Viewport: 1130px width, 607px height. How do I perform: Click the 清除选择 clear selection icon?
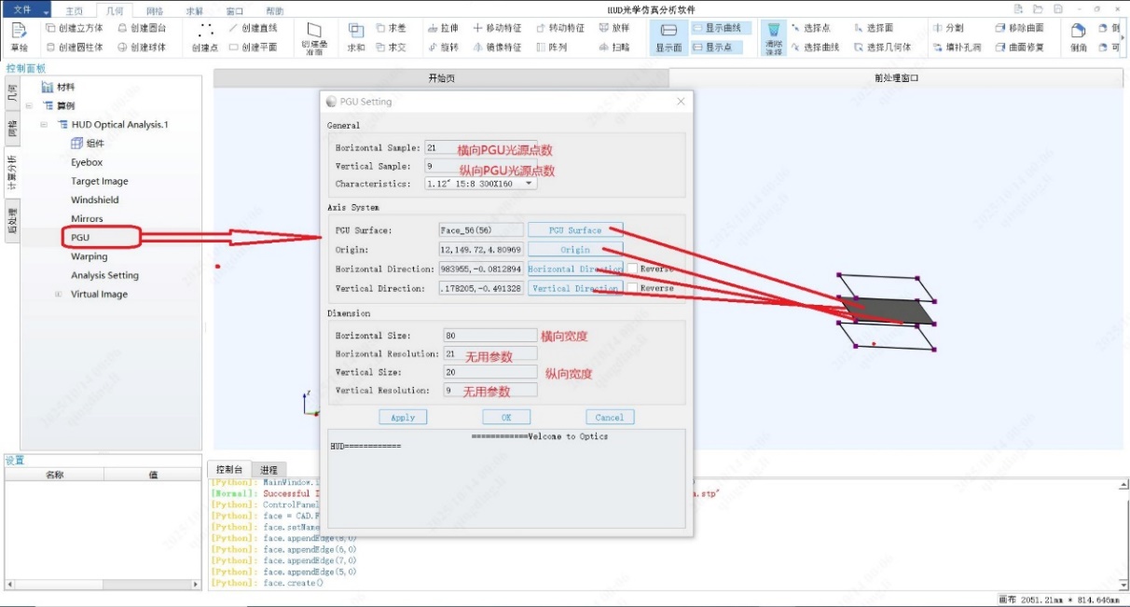[x=774, y=37]
